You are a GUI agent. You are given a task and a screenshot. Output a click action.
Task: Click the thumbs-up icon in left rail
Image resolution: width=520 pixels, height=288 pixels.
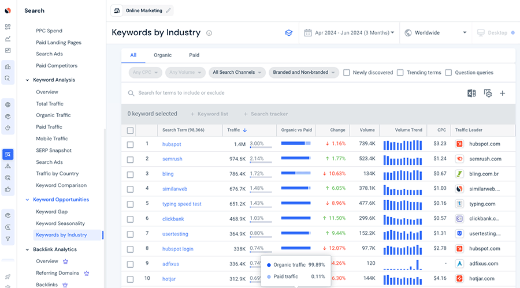[x=8, y=189]
